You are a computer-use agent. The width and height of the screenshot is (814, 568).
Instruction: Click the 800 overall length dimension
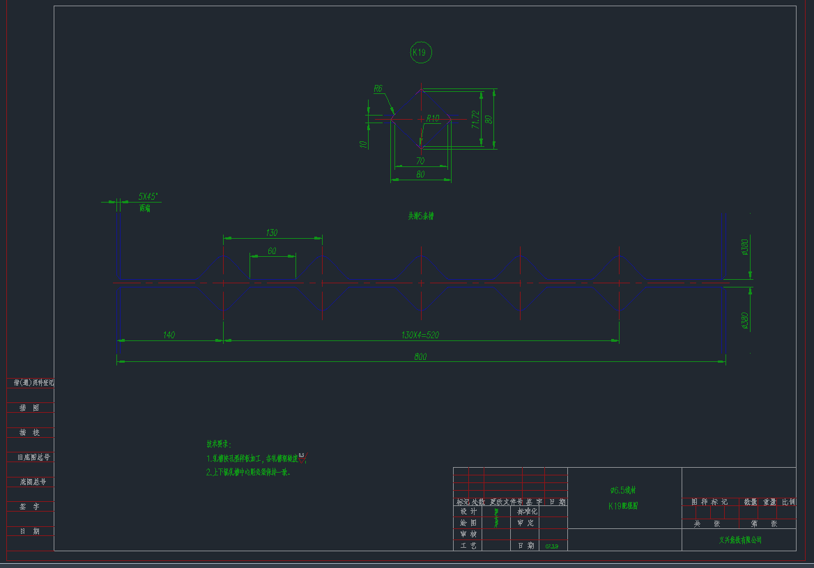click(420, 357)
